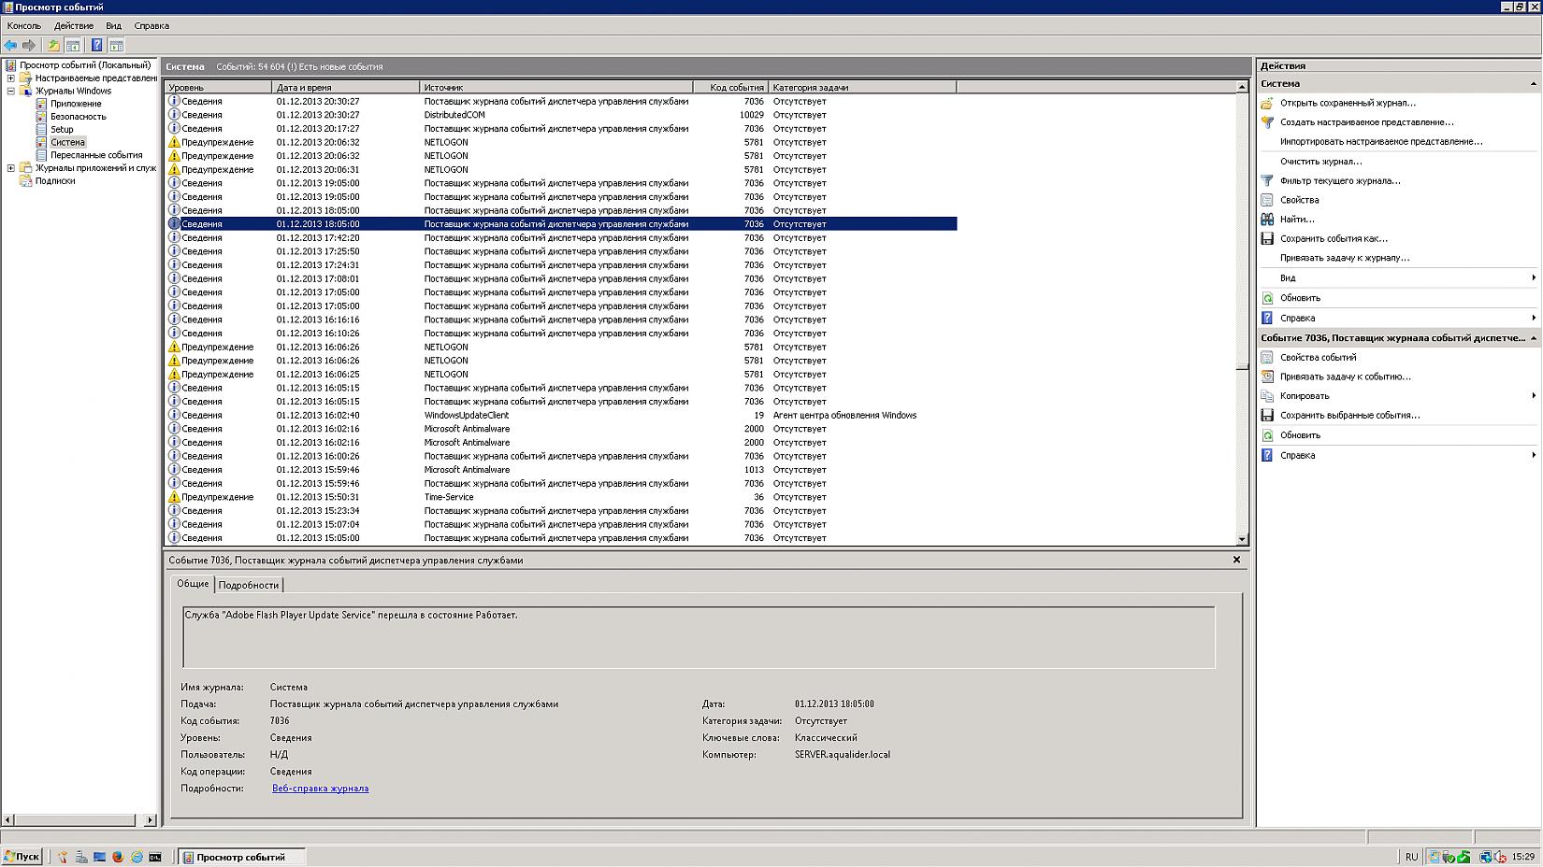Switch to the Подробности tab
Screen dimensions: 1543x867
pyautogui.click(x=248, y=585)
